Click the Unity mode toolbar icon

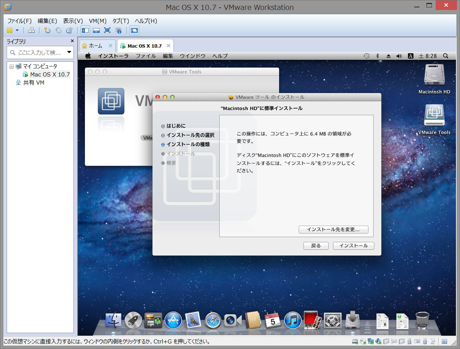point(119,30)
